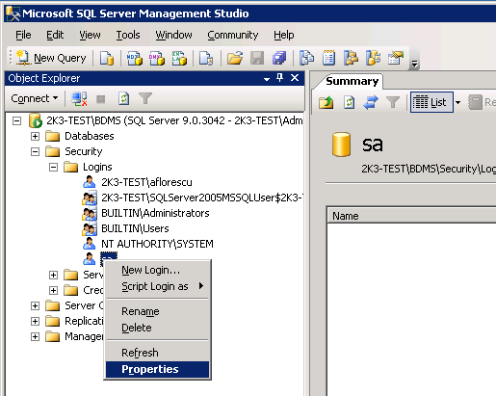Choose New Login from context menu
Viewport: 496px width, 396px height.
click(x=157, y=270)
